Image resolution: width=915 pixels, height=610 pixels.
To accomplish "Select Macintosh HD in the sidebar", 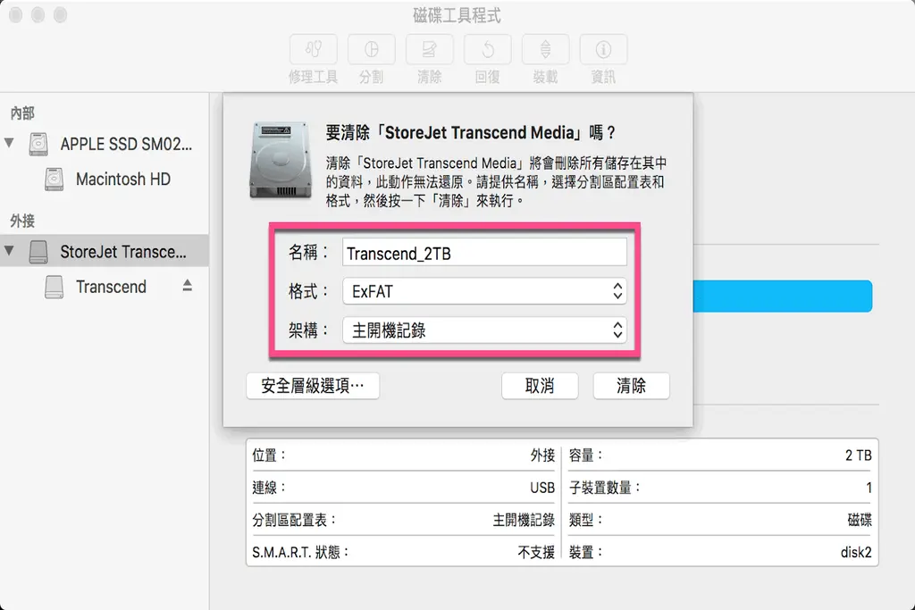I will pos(122,179).
